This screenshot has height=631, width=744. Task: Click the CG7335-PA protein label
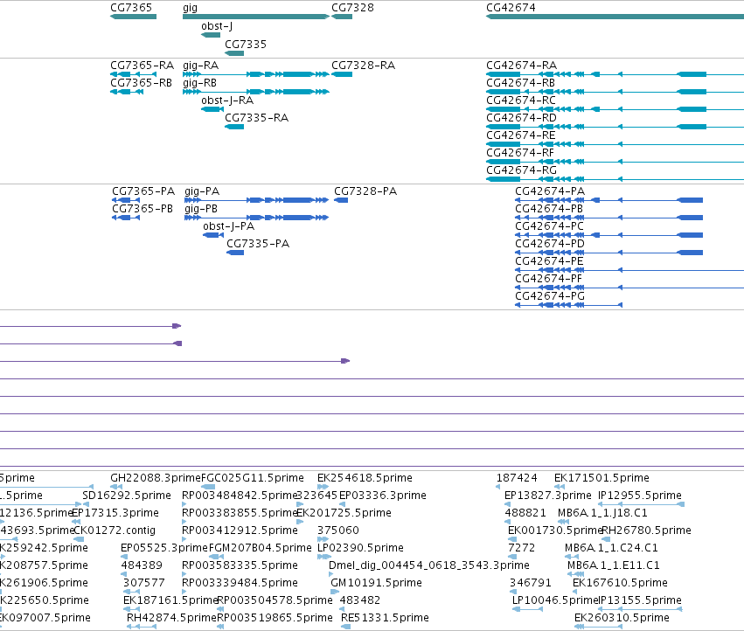pyautogui.click(x=258, y=244)
